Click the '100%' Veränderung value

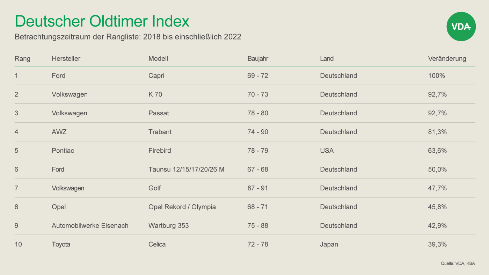coord(437,75)
